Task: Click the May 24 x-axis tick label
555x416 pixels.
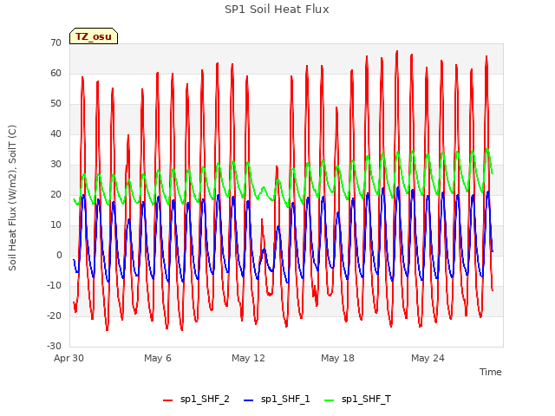Action: point(428,358)
